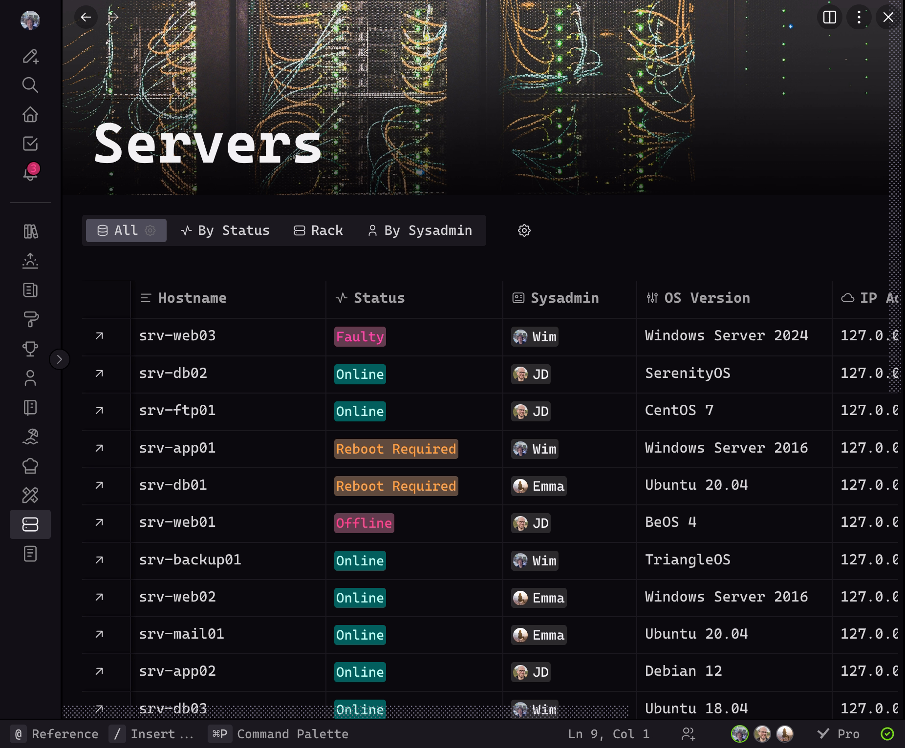Open the three-dot more options menu
Viewport: 905px width, 748px height.
click(x=859, y=18)
